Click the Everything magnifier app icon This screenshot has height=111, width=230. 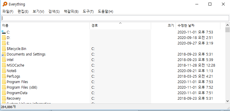5,4
